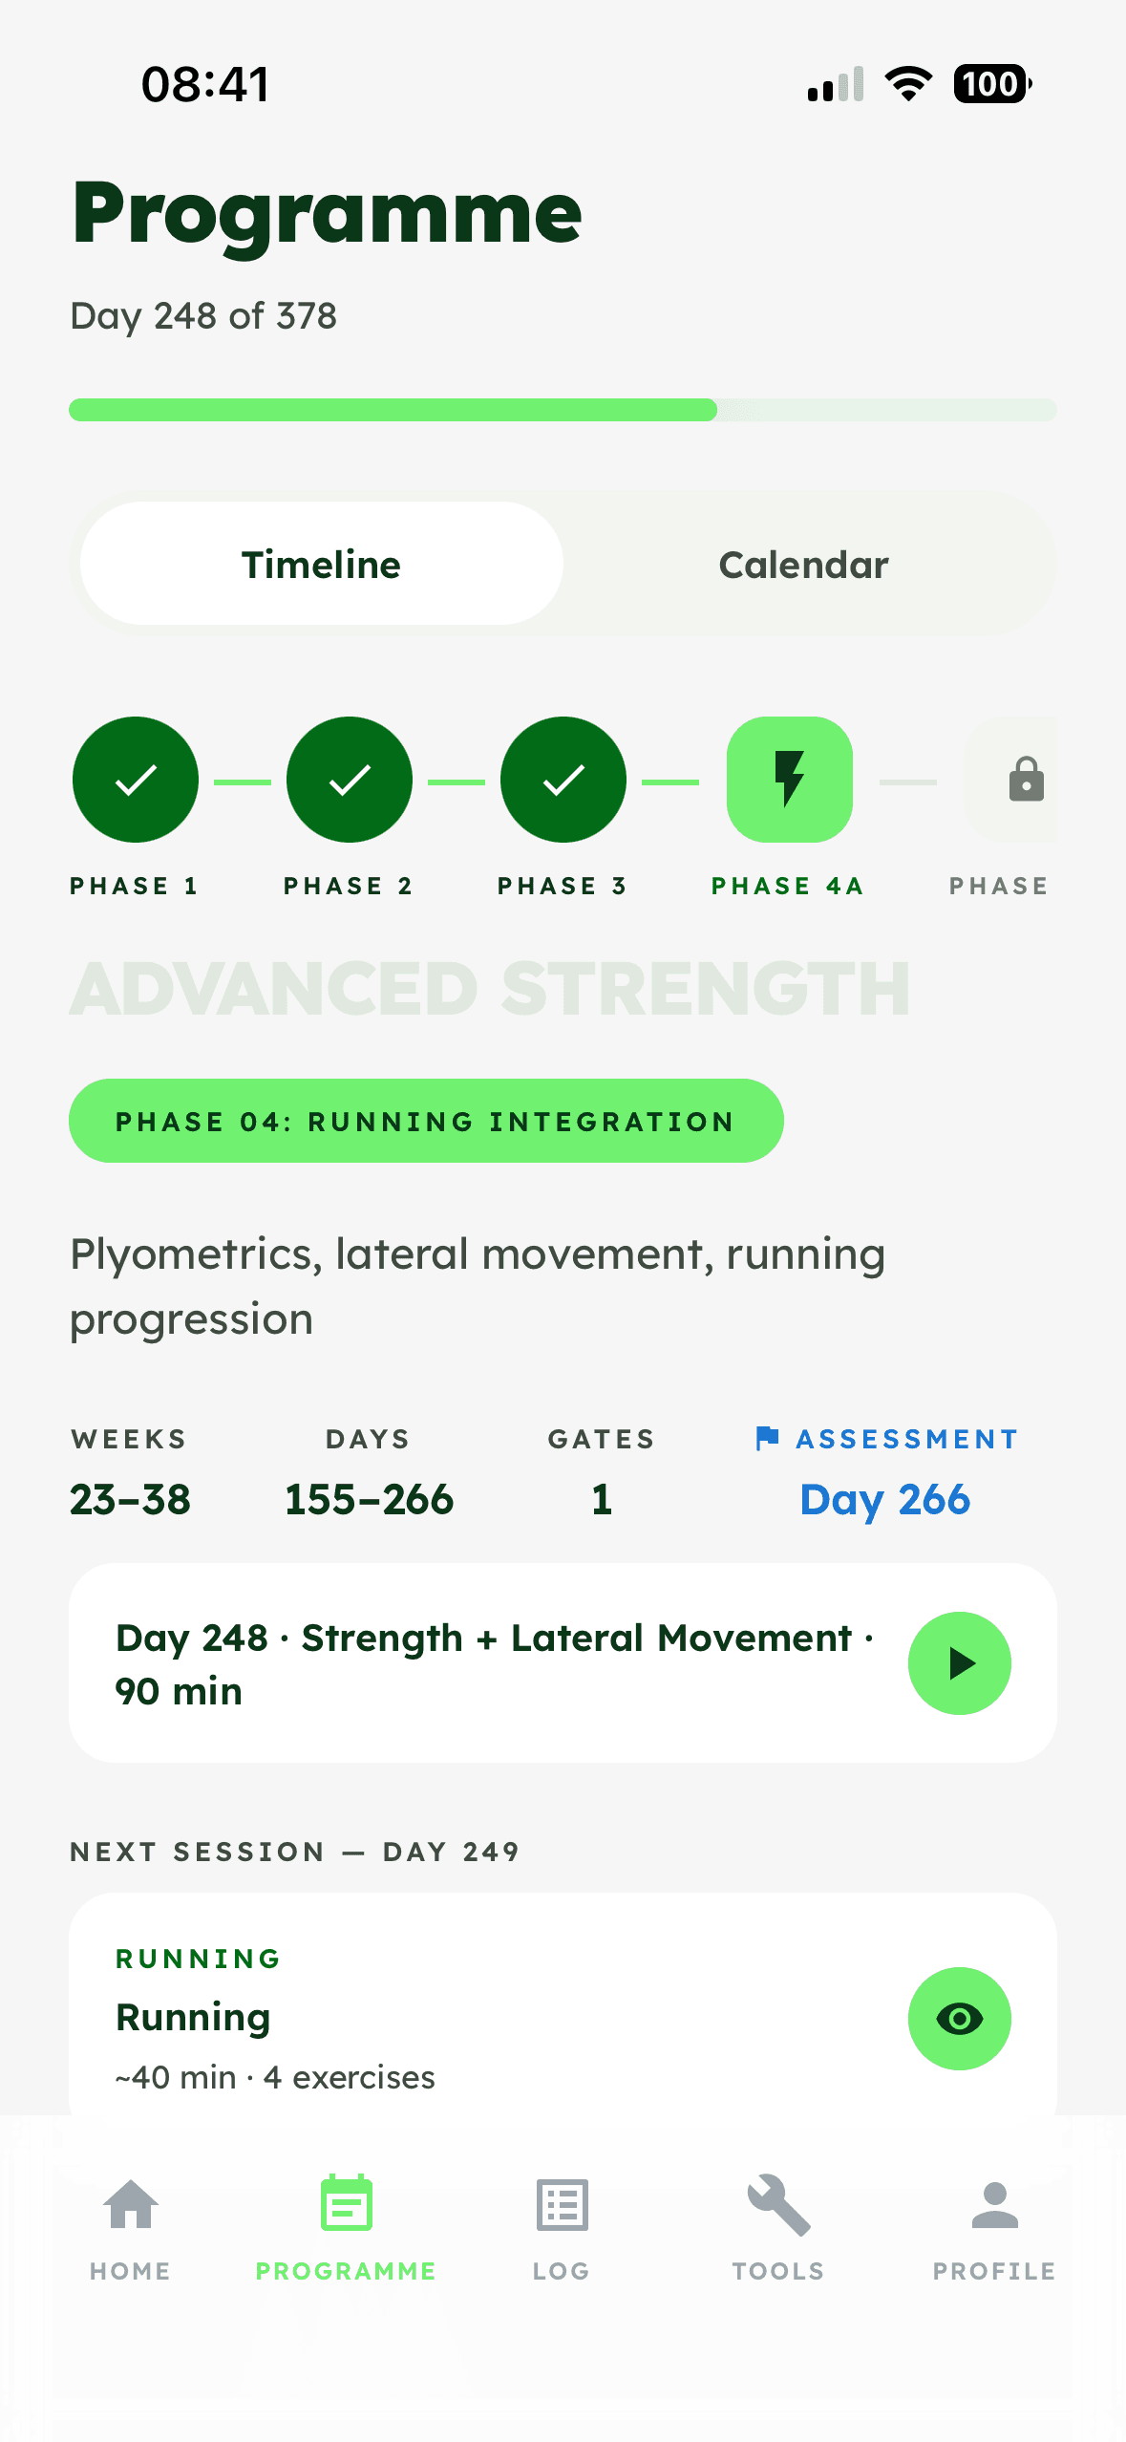Open Assessment Day 266 link
Screen dimensions: 1126x2442
pyautogui.click(x=884, y=1500)
